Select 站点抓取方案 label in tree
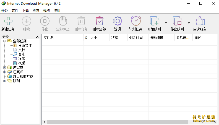Viewport: 219px width, 125px height. coord(23,76)
